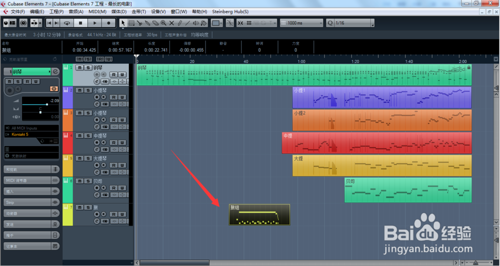
Task: Open the 走带(T) menu
Action: click(138, 11)
